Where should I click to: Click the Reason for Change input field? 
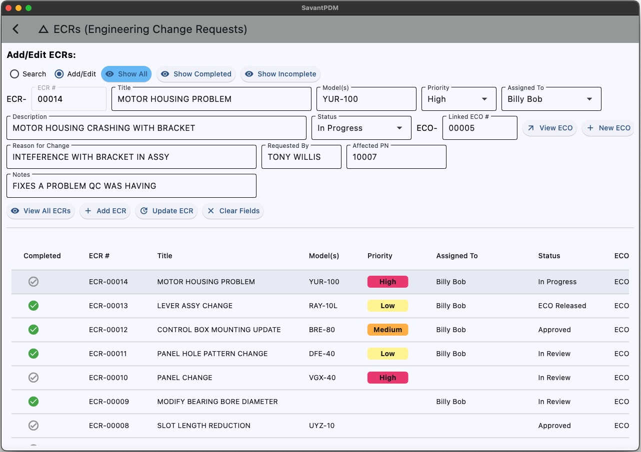[131, 157]
